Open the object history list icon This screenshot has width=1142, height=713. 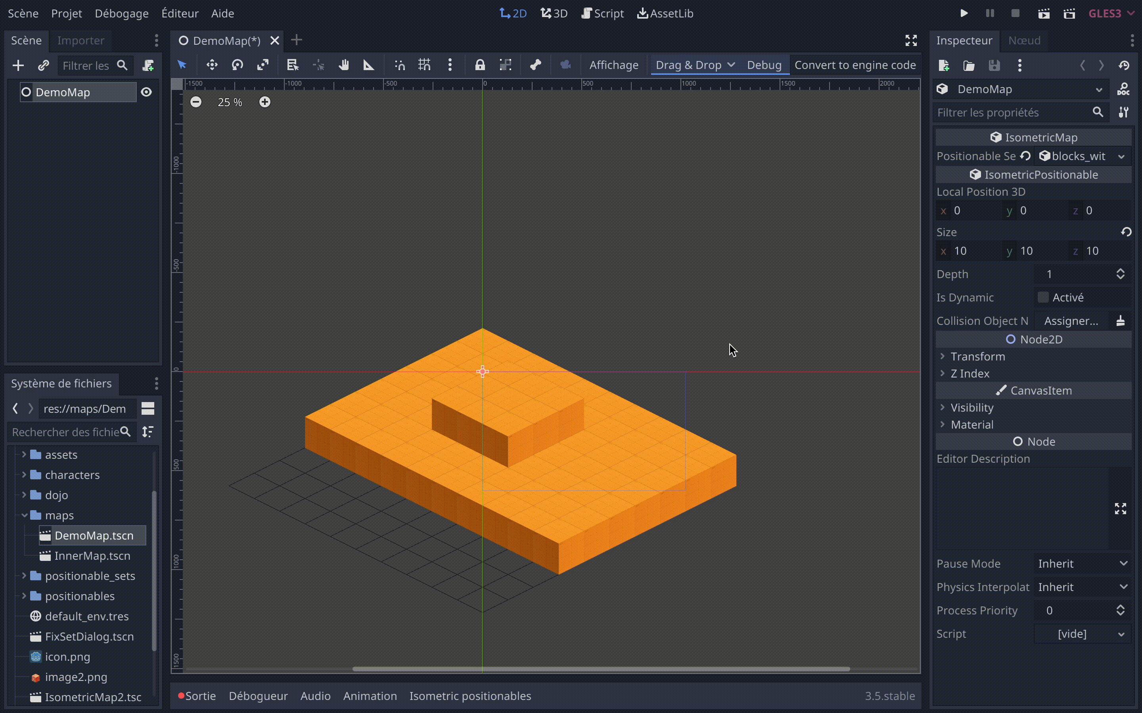[x=1124, y=65]
